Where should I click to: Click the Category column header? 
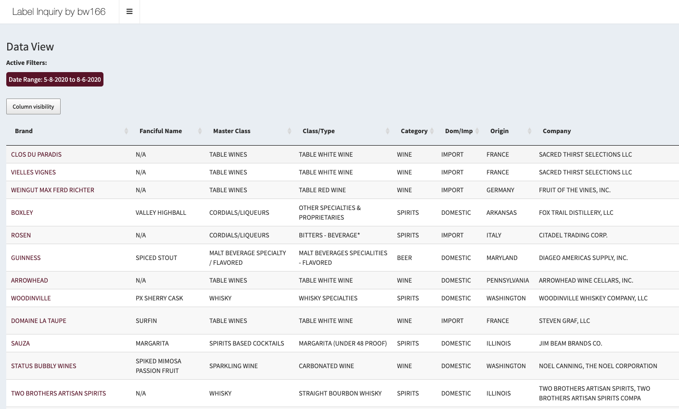point(414,131)
